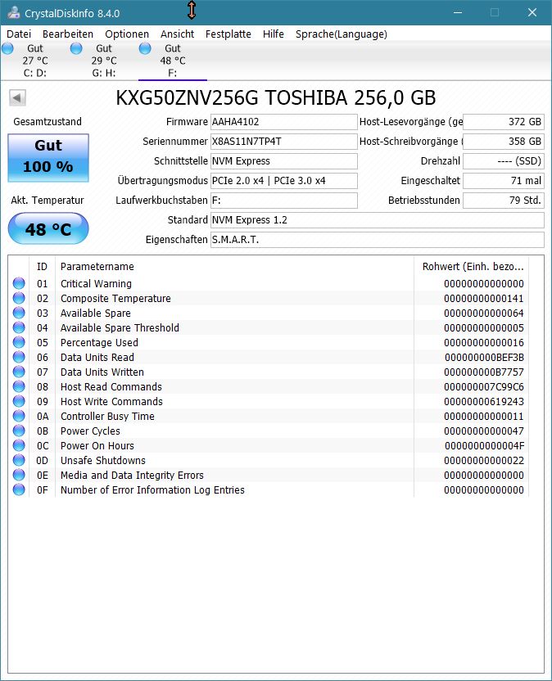Click the status orb for Power Cycles
Screen dimensions: 552x681
click(19, 431)
